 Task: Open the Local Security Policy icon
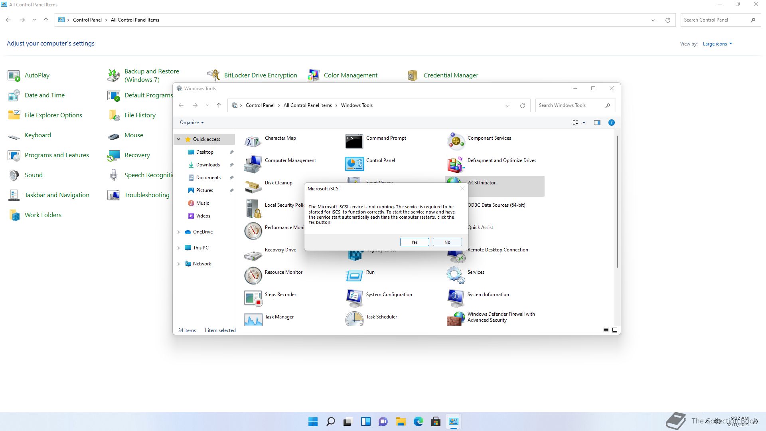tap(253, 208)
